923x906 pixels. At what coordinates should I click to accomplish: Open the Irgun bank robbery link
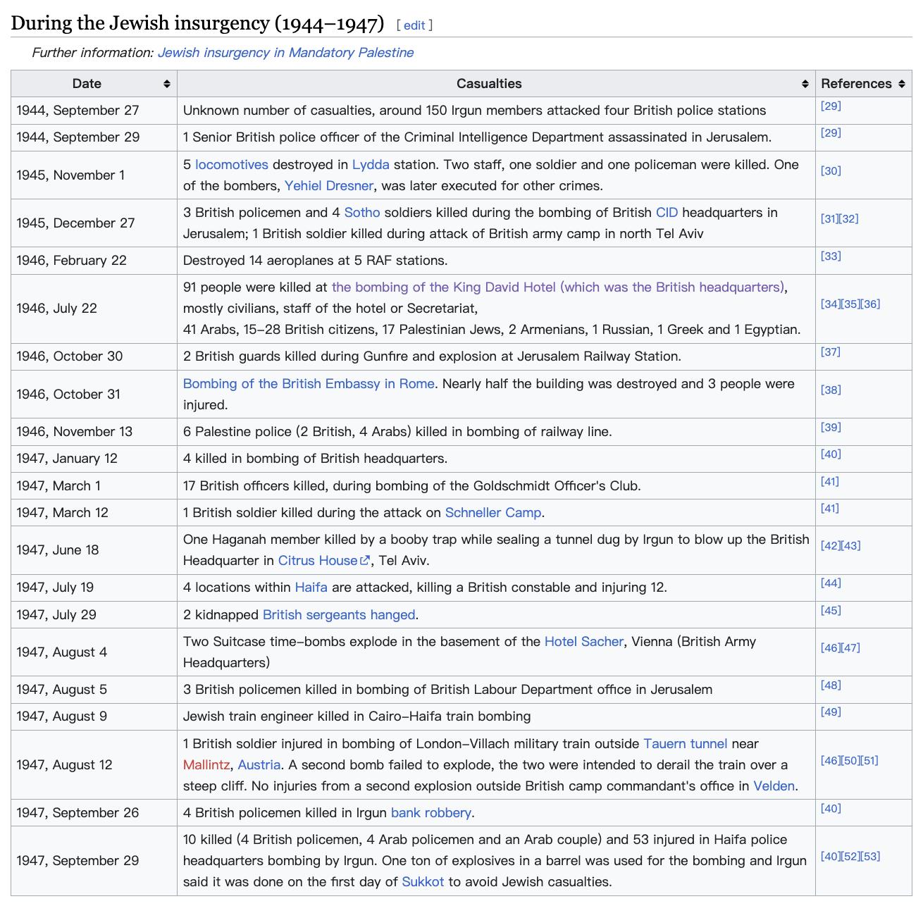(430, 813)
